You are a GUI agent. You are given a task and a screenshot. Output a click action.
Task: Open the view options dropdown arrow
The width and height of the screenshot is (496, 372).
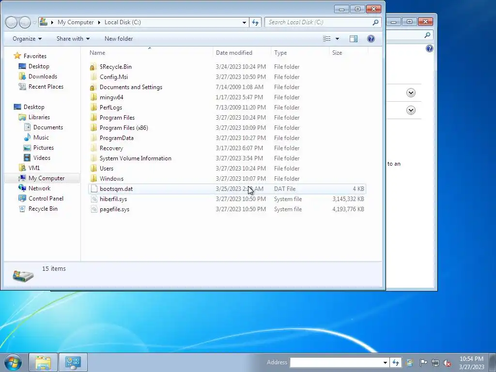pos(337,39)
